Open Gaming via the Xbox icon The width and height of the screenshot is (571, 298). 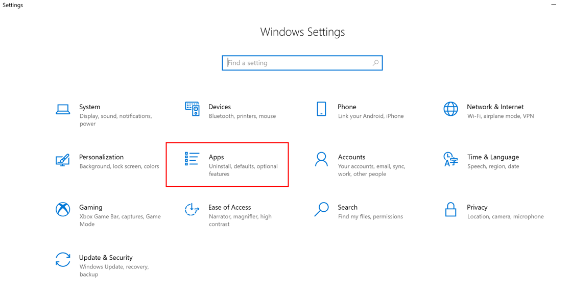point(63,209)
